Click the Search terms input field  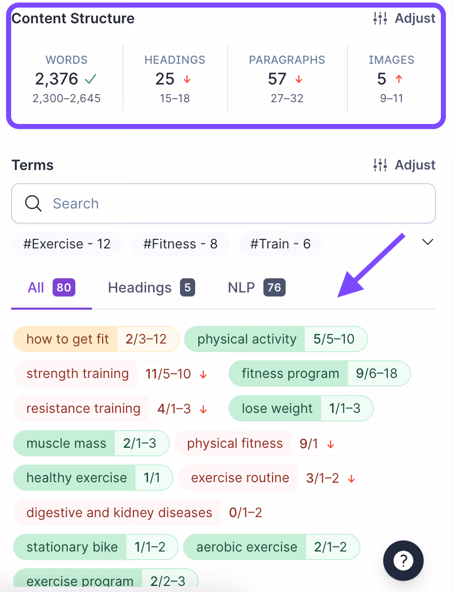coord(223,203)
